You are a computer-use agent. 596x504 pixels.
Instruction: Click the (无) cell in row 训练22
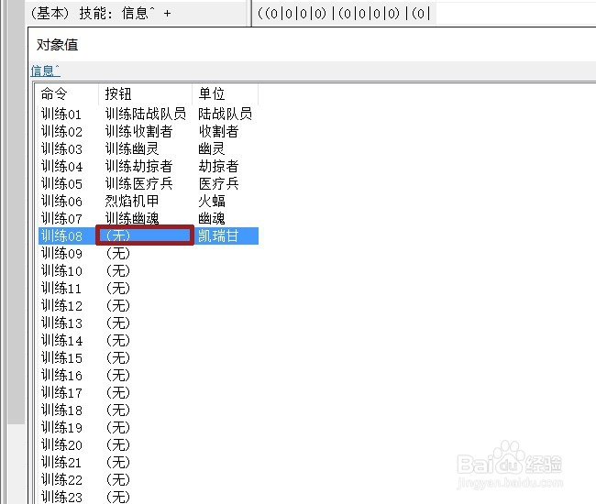click(118, 480)
